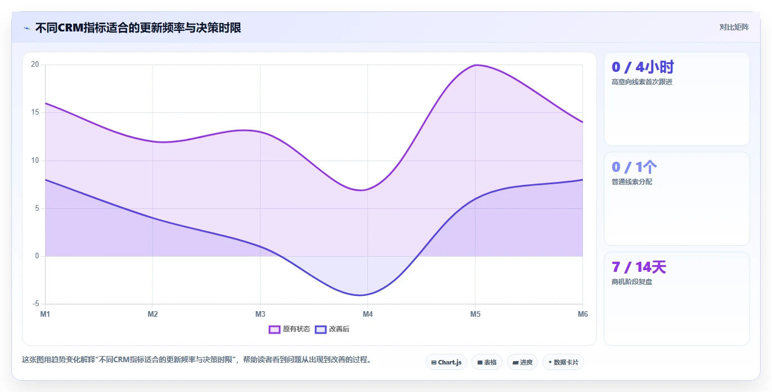Click the M1 axis label

point(45,314)
